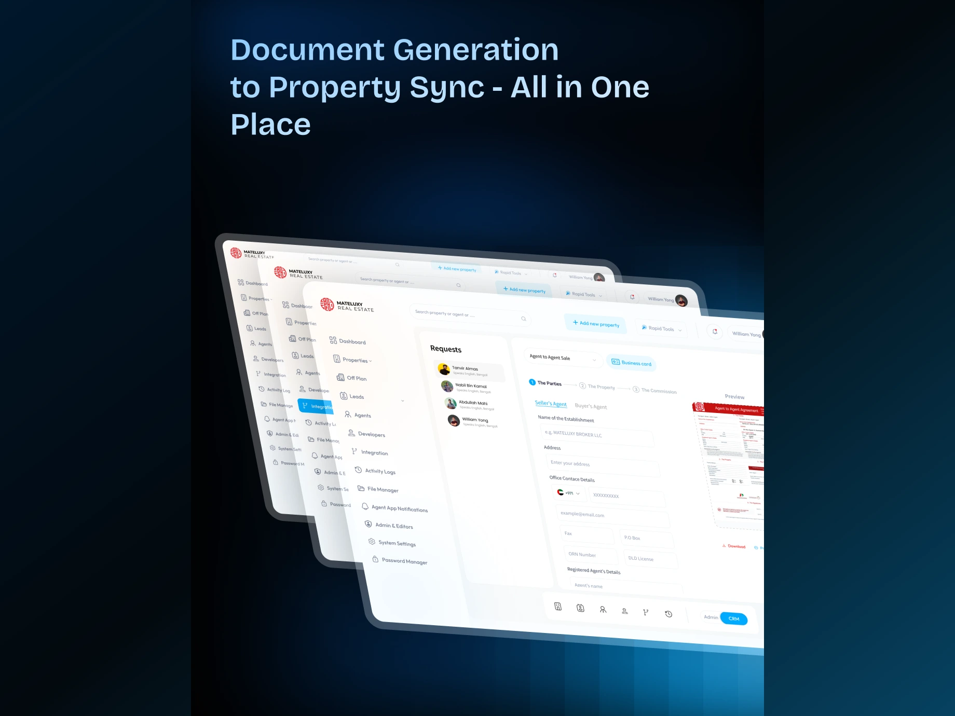The image size is (955, 716).
Task: Go to The Commission step
Action: click(x=654, y=390)
